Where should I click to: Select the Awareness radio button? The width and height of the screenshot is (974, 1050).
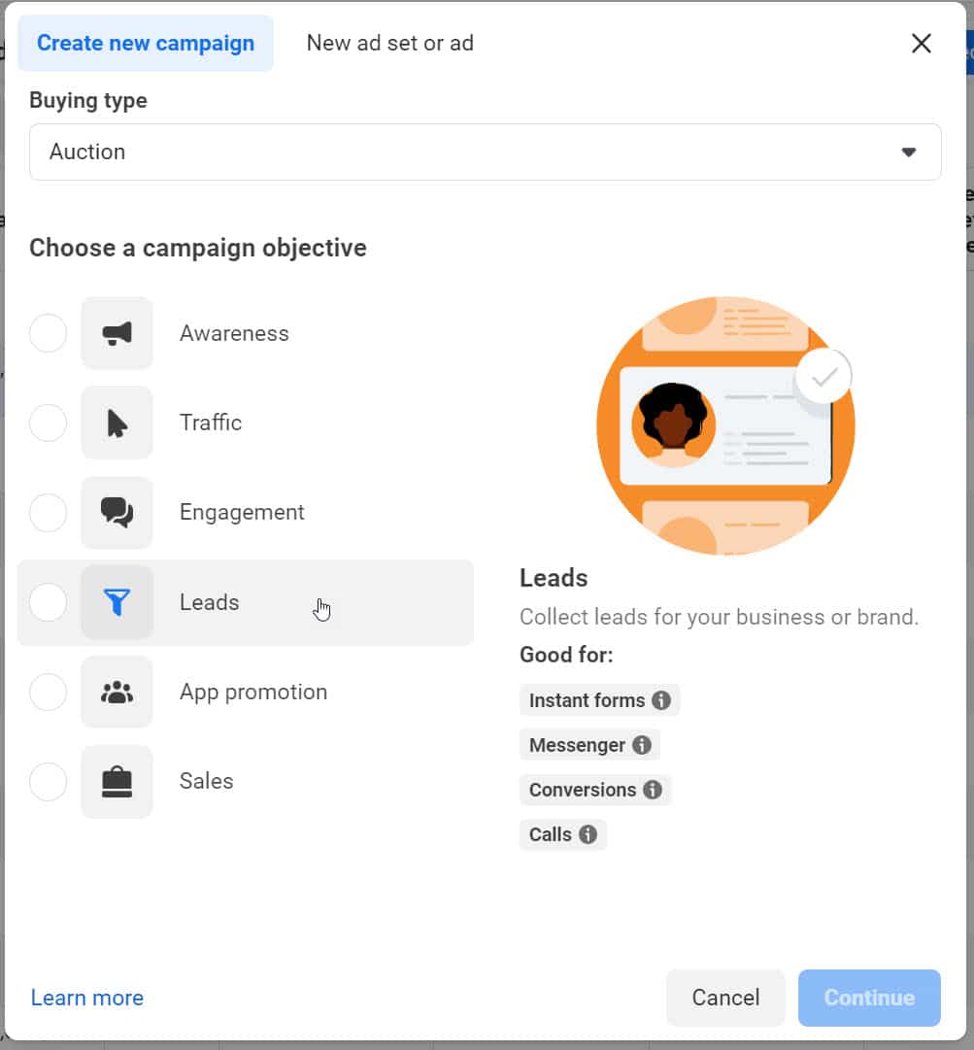tap(49, 333)
